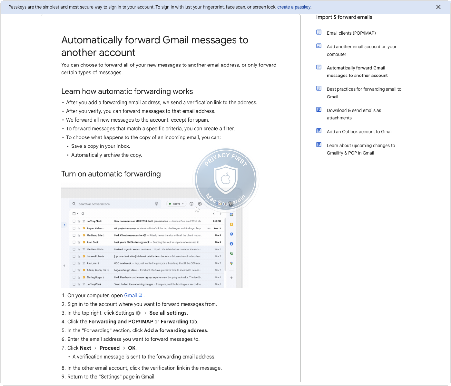Open the Town hall on the upcoming merger email
451x386 pixels.
coord(147,284)
